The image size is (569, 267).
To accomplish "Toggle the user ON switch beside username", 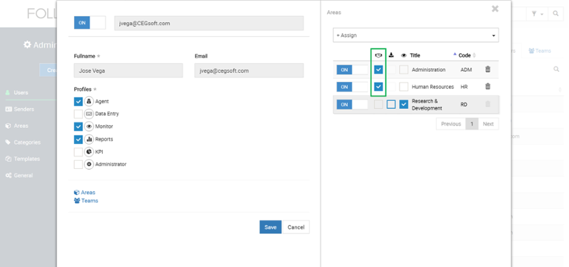I will click(90, 22).
